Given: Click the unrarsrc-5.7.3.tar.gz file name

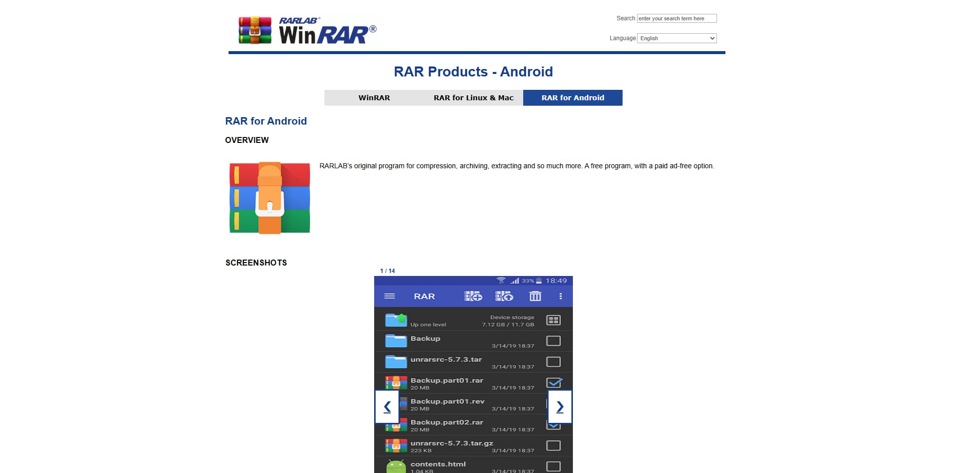Looking at the screenshot, I should pyautogui.click(x=452, y=443).
